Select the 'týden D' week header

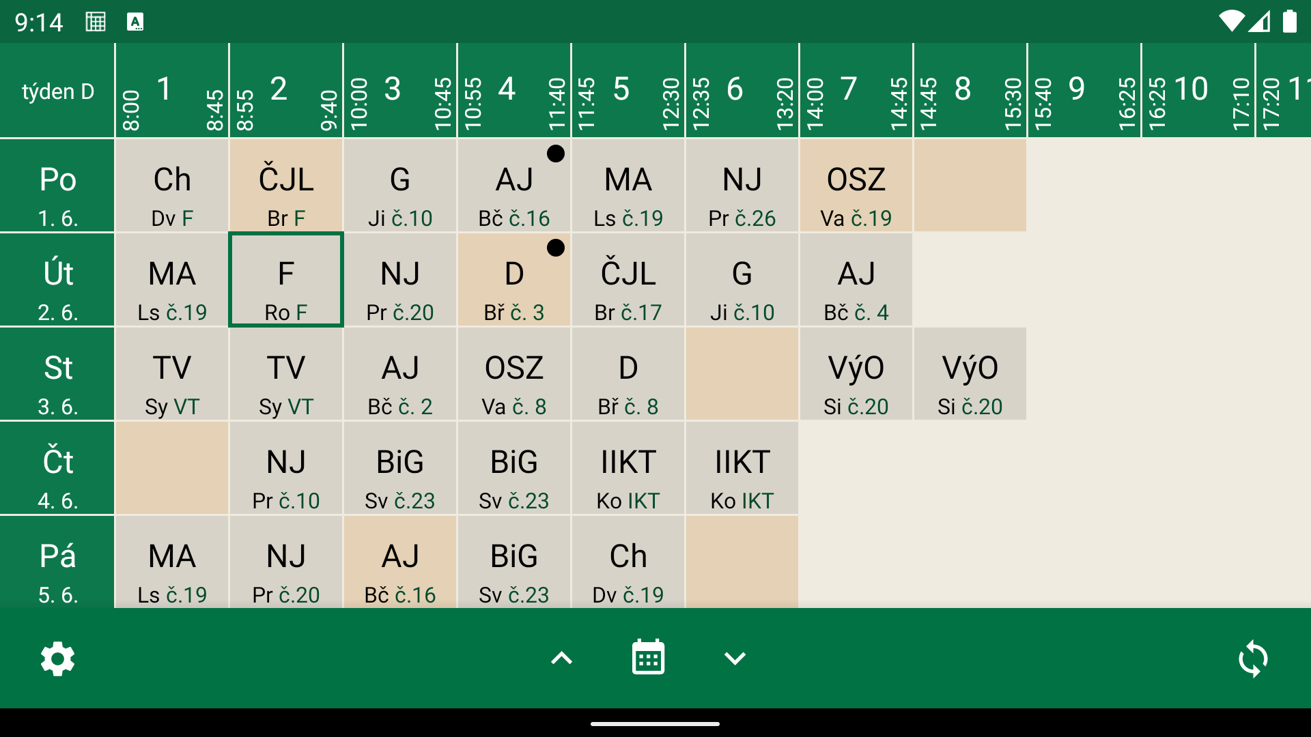pos(57,91)
